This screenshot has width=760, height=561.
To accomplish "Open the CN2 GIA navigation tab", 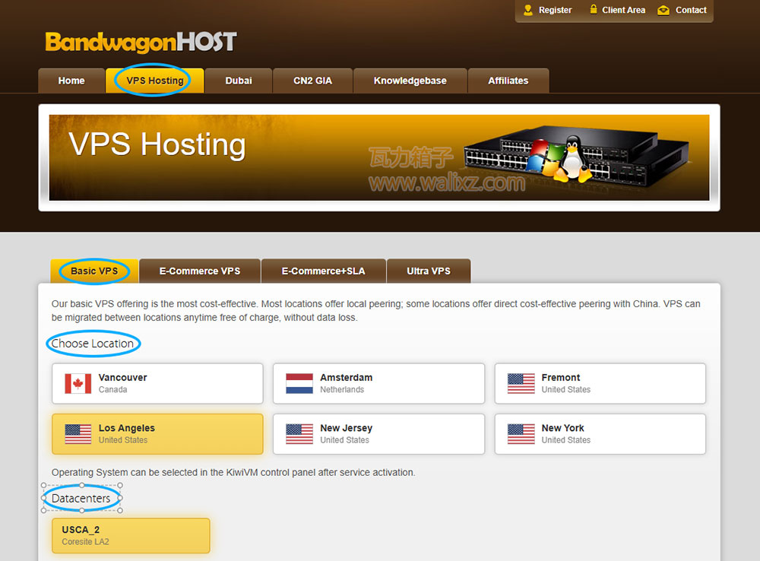I will point(312,81).
